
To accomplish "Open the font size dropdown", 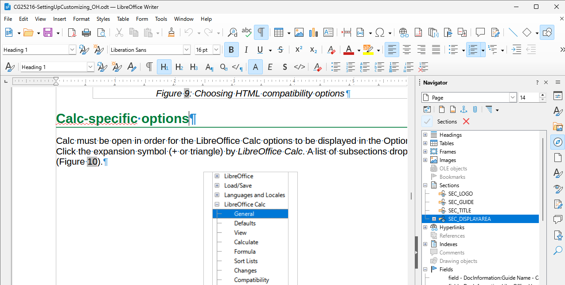I will (216, 50).
